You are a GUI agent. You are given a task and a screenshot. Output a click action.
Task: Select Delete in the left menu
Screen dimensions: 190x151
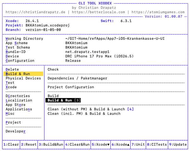(x=12, y=69)
